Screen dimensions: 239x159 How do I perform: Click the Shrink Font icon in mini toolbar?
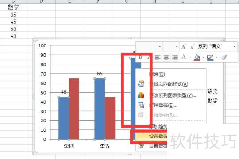point(192,47)
